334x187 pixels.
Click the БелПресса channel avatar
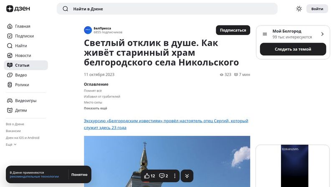[x=88, y=30]
